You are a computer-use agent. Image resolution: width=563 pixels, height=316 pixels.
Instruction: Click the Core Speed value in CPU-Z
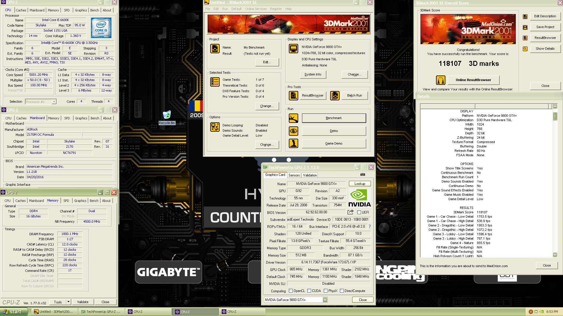click(39, 75)
